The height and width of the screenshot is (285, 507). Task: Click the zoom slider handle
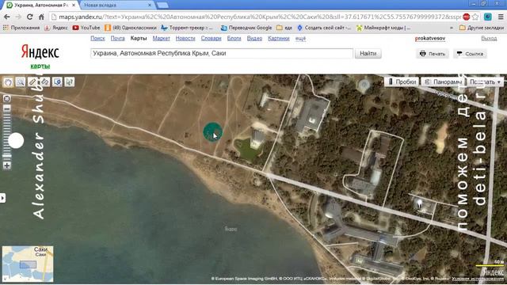tap(16, 141)
